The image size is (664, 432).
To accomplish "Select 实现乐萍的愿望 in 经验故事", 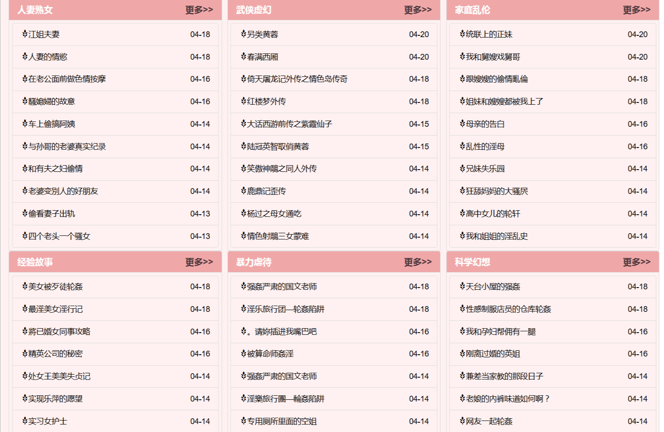I will (56, 399).
